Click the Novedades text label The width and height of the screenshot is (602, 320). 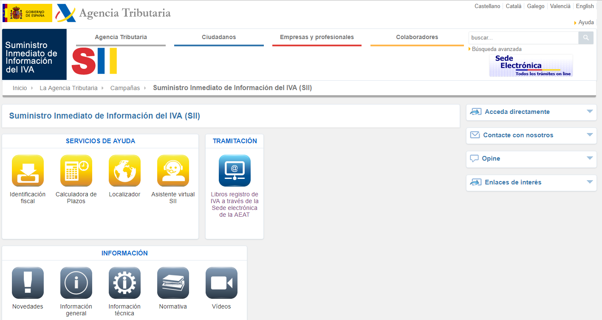28,306
